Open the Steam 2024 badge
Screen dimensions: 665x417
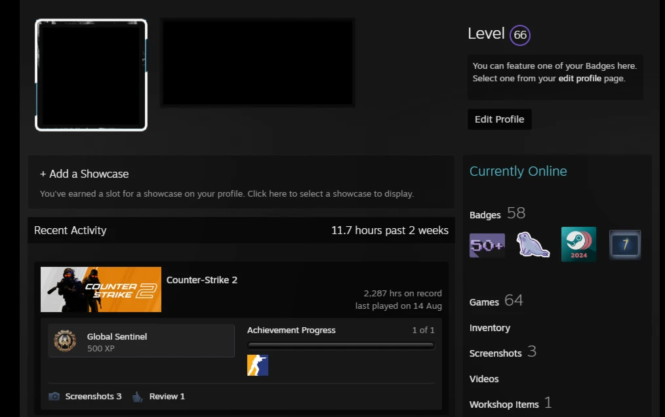click(578, 244)
